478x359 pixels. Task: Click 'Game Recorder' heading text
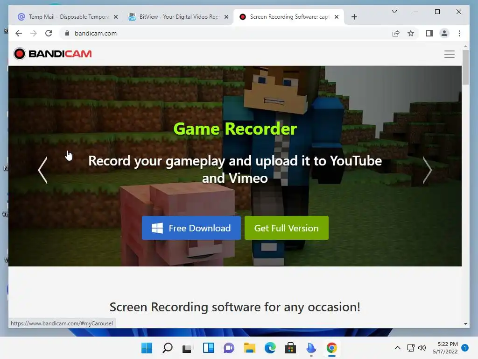pos(235,129)
